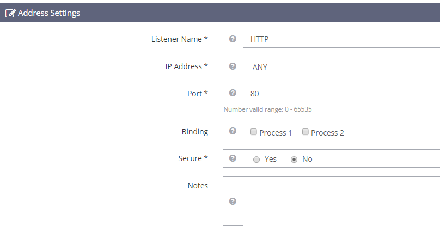Open help tooltip for Listener Name
Viewport: 440px width, 239px height.
coord(233,39)
